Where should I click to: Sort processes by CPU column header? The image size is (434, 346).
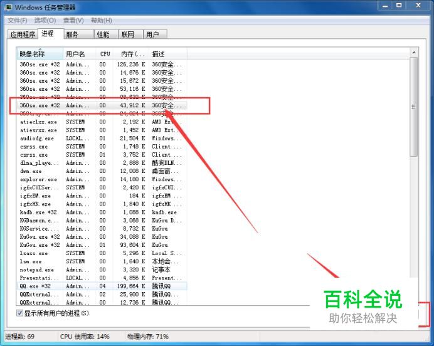[x=105, y=54]
